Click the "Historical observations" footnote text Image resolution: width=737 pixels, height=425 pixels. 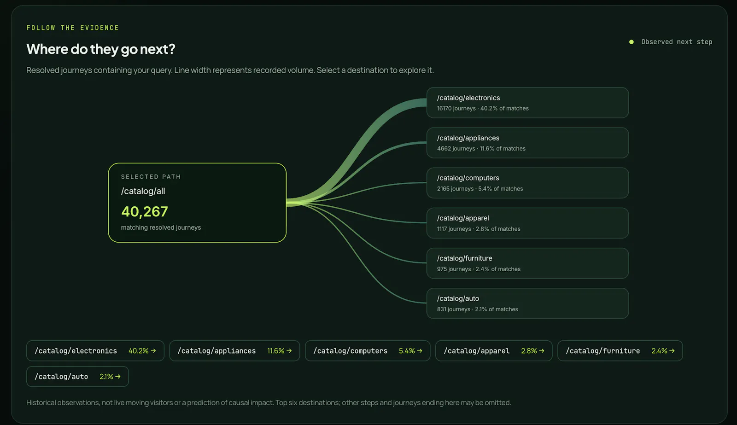[269, 402]
